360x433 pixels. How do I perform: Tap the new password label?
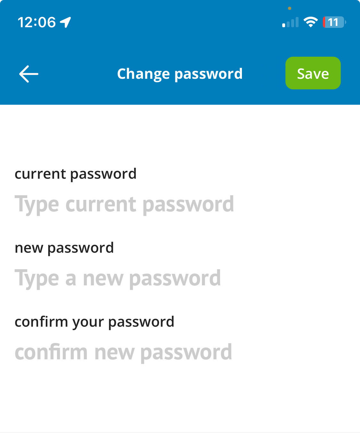coord(64,248)
